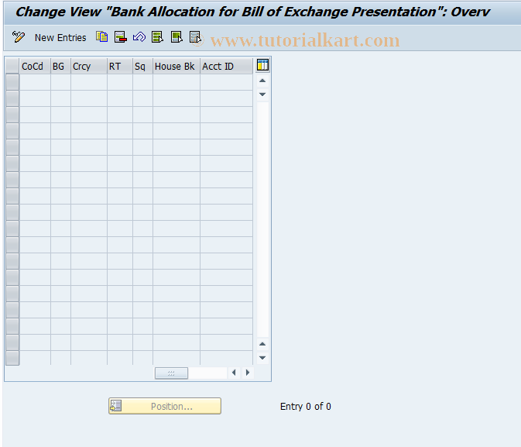Click the New Entries button
The height and width of the screenshot is (447, 521).
[x=60, y=38]
